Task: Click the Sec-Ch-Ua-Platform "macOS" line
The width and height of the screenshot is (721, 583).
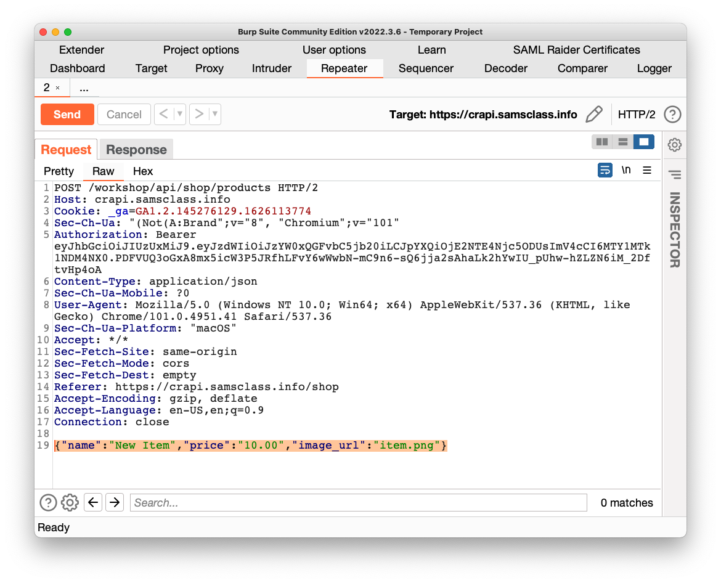Action: 145,328
